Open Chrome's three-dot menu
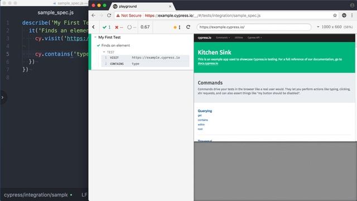Image resolution: width=357 pixels, height=201 pixels. pyautogui.click(x=352, y=16)
